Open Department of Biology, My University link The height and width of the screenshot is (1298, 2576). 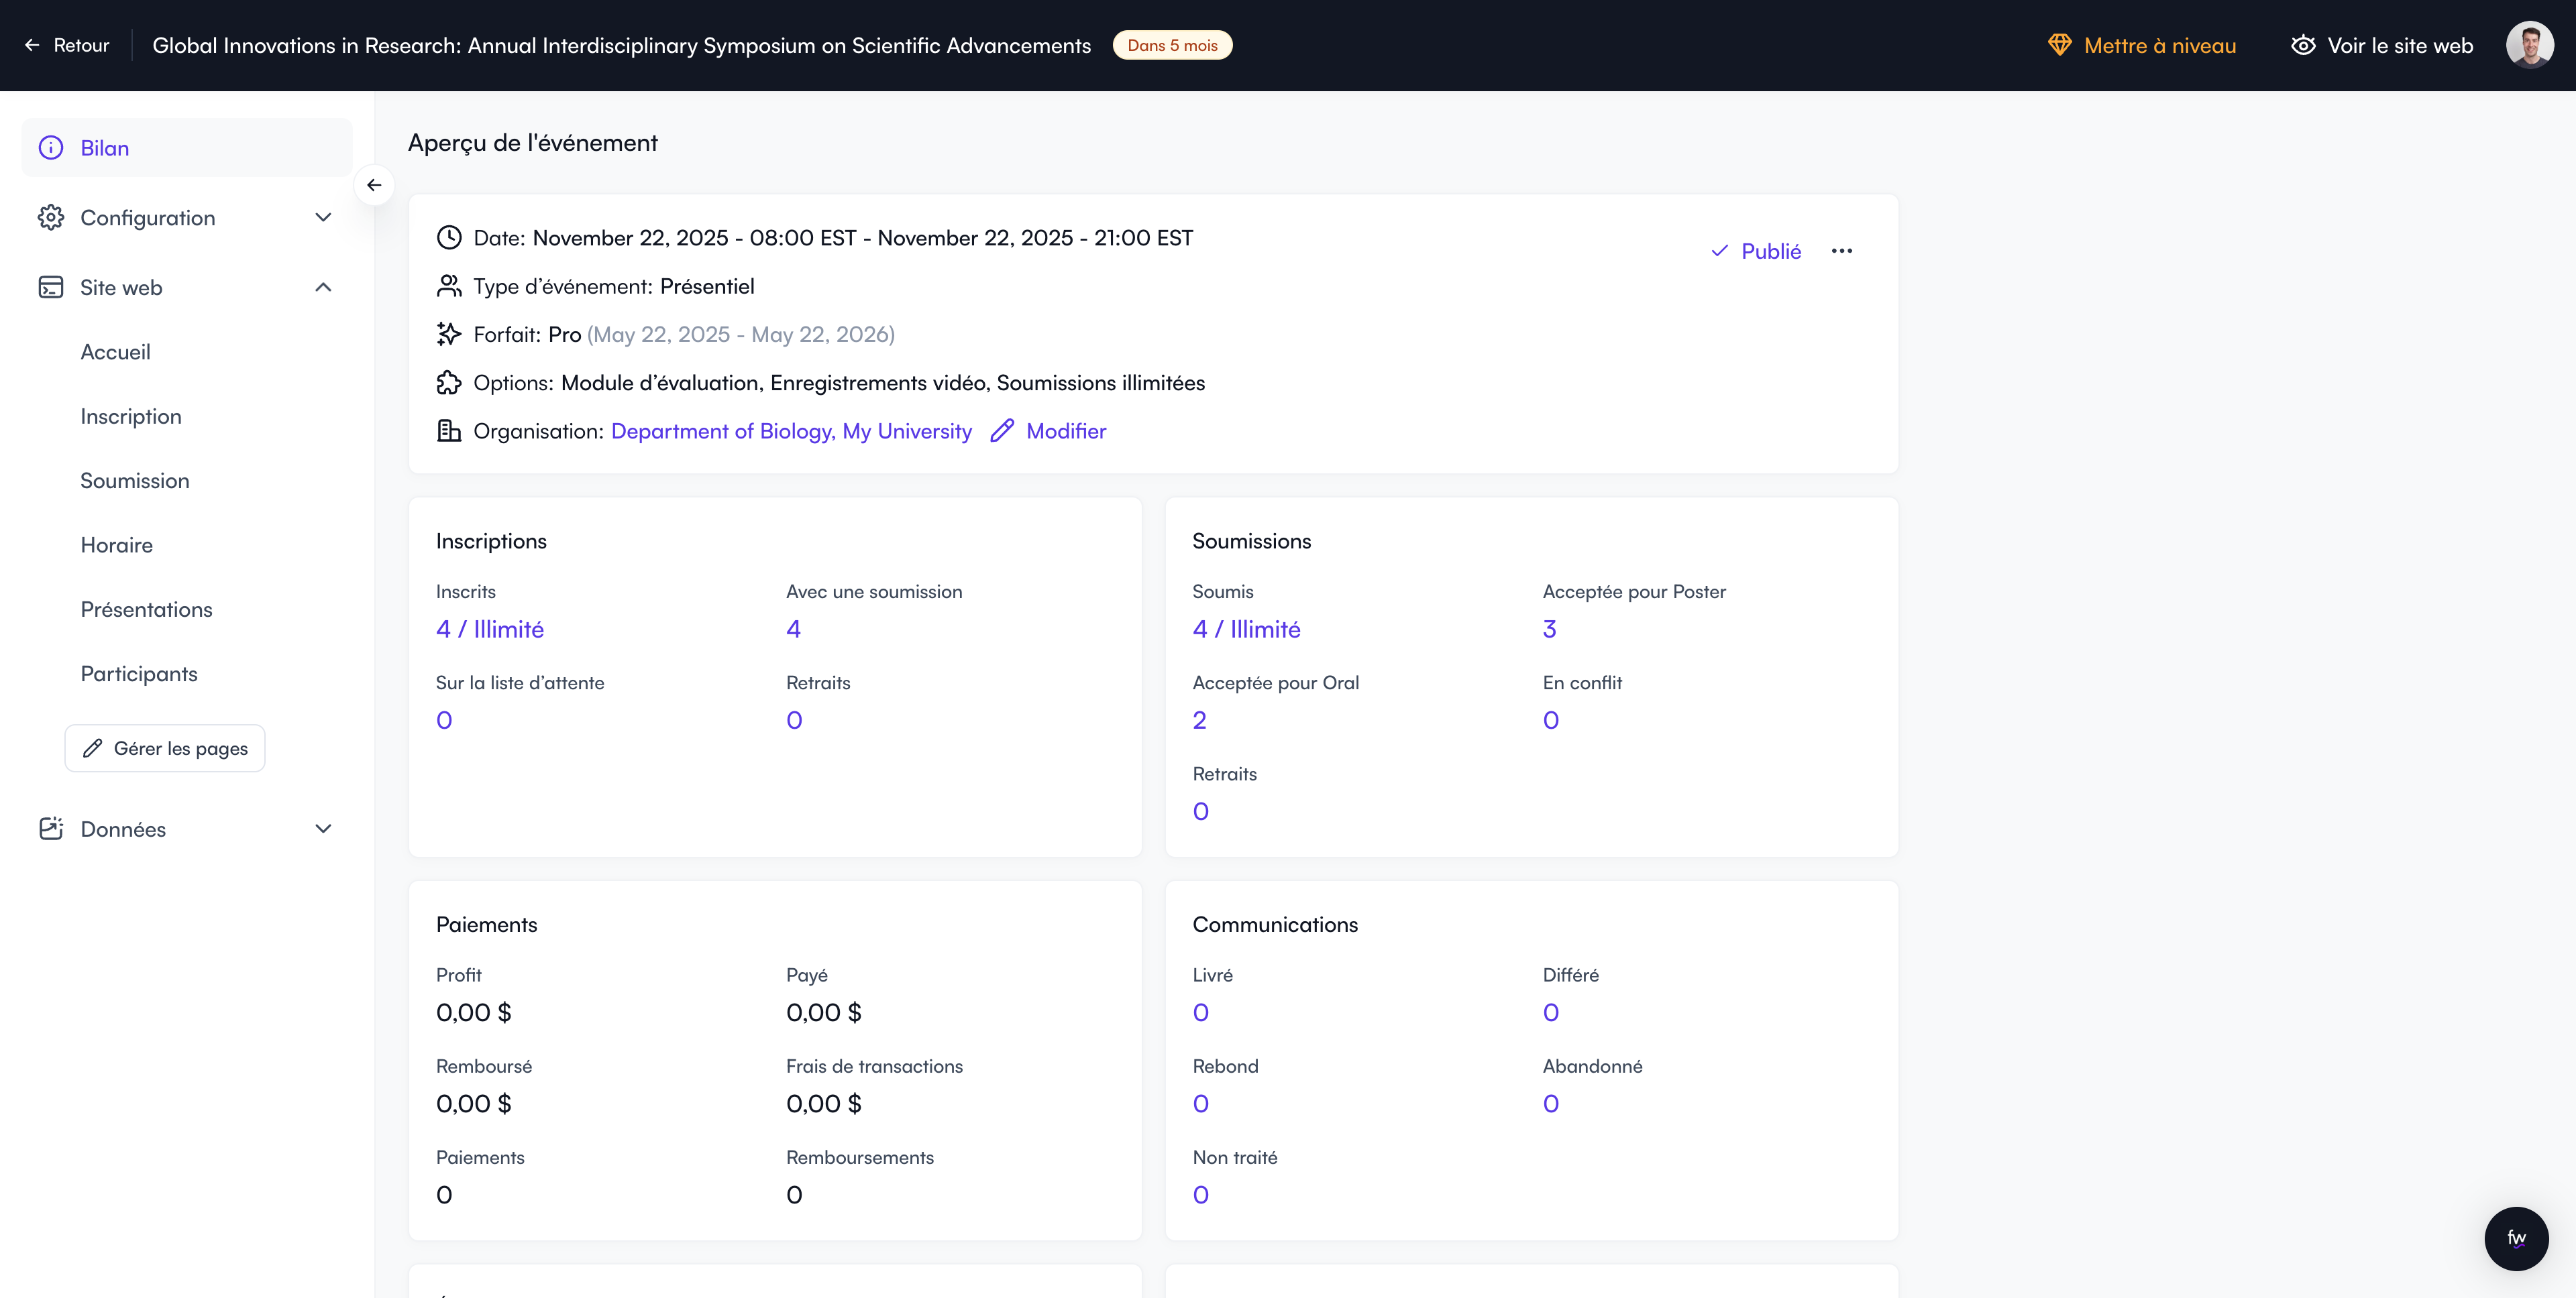791,430
